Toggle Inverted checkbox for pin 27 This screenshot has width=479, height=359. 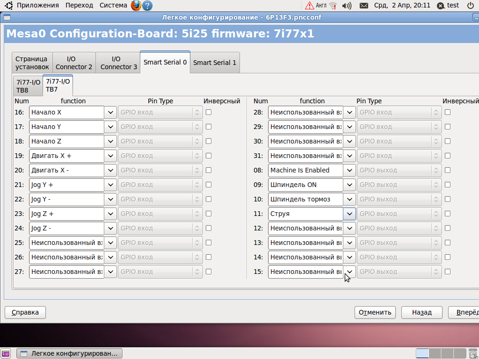pyautogui.click(x=209, y=272)
